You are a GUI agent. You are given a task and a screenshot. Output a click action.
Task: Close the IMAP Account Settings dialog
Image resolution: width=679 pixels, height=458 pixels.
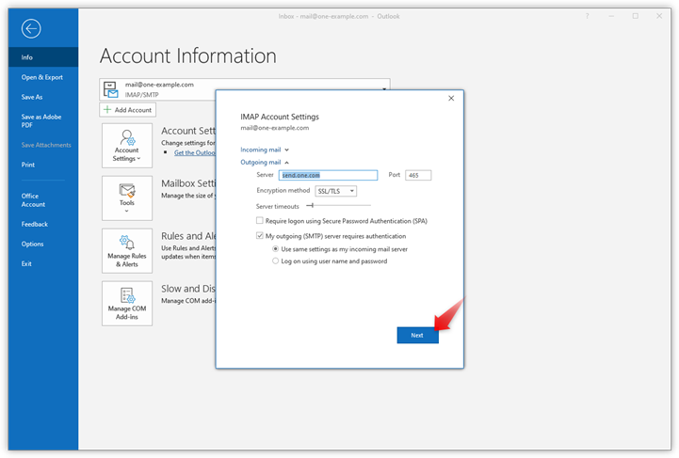451,98
